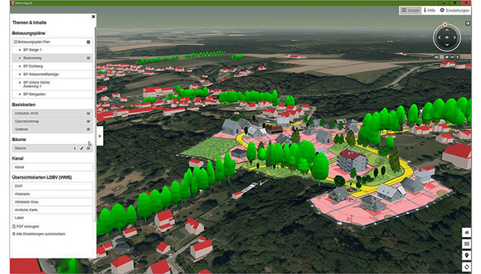Viewport: 481px width, 274px height.
Task: Click the location pin marker icon
Action: point(467,255)
